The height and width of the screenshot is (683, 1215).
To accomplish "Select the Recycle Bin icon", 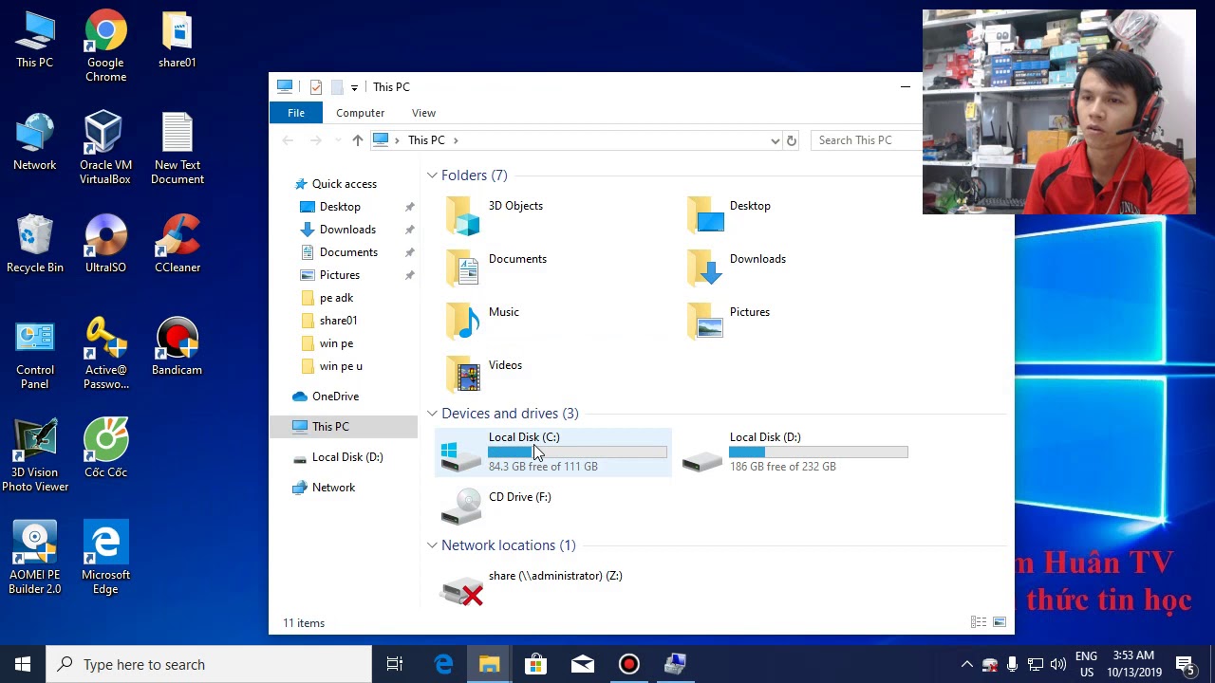I will point(34,245).
